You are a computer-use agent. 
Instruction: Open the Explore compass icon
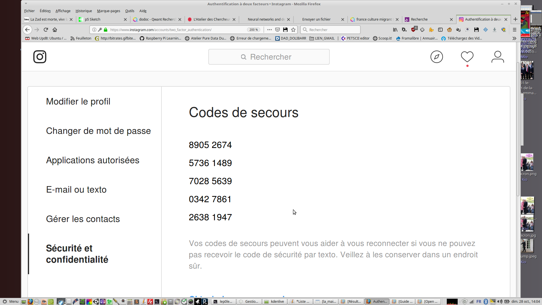click(436, 57)
